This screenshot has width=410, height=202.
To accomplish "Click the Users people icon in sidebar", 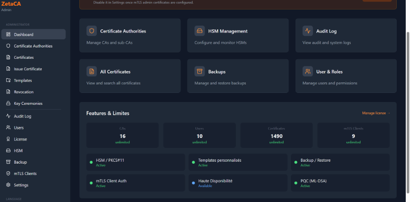I will click(8, 128).
